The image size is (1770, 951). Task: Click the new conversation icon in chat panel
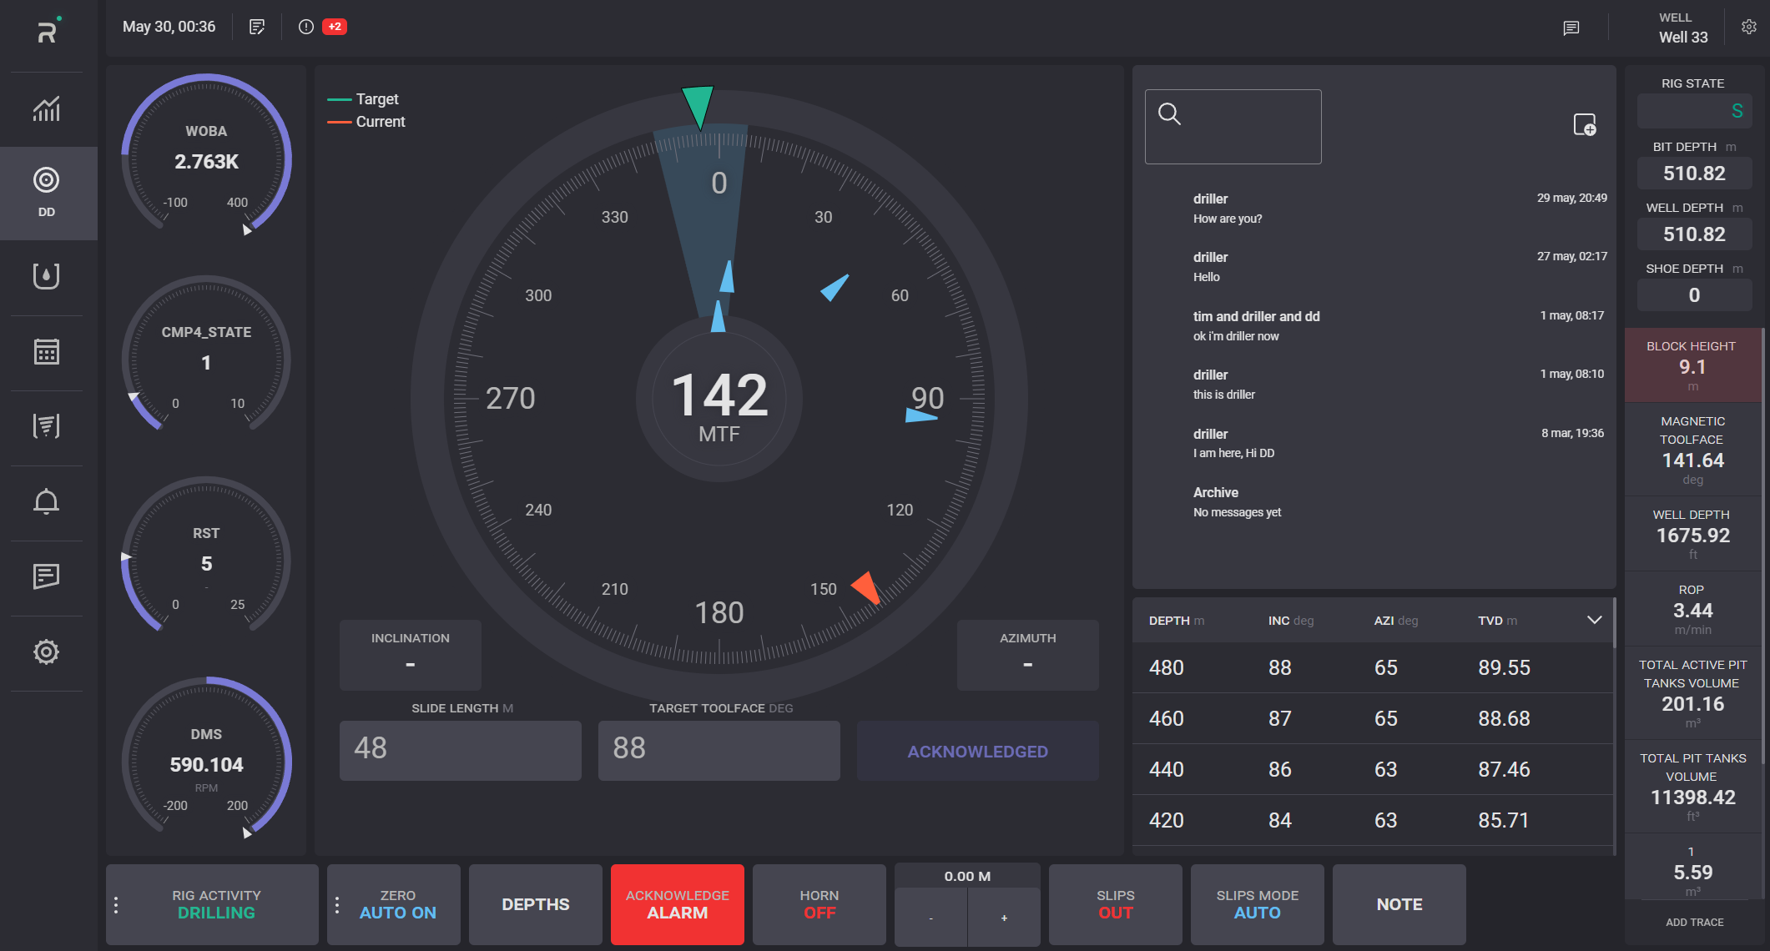(1584, 125)
